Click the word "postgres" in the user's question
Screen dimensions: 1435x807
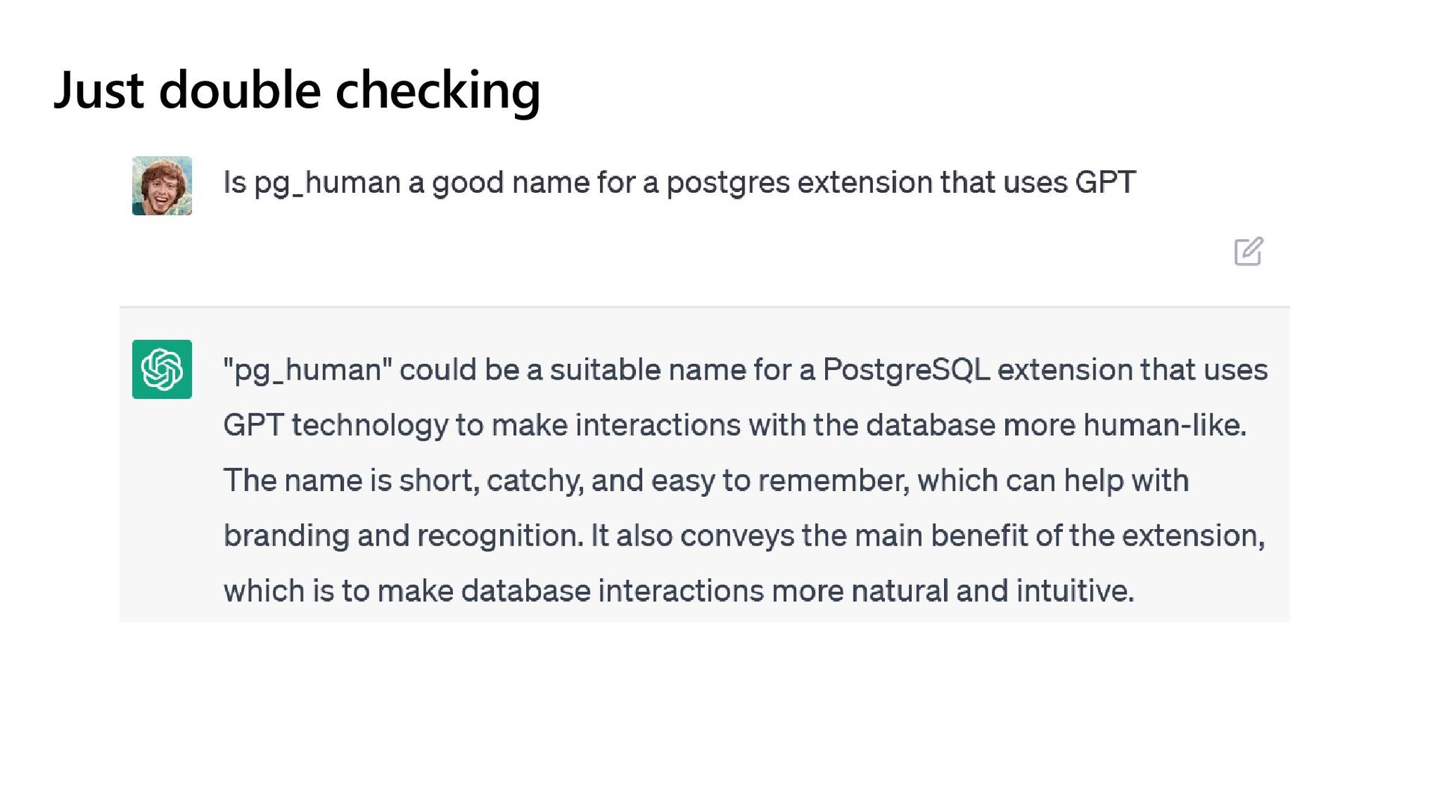point(728,184)
